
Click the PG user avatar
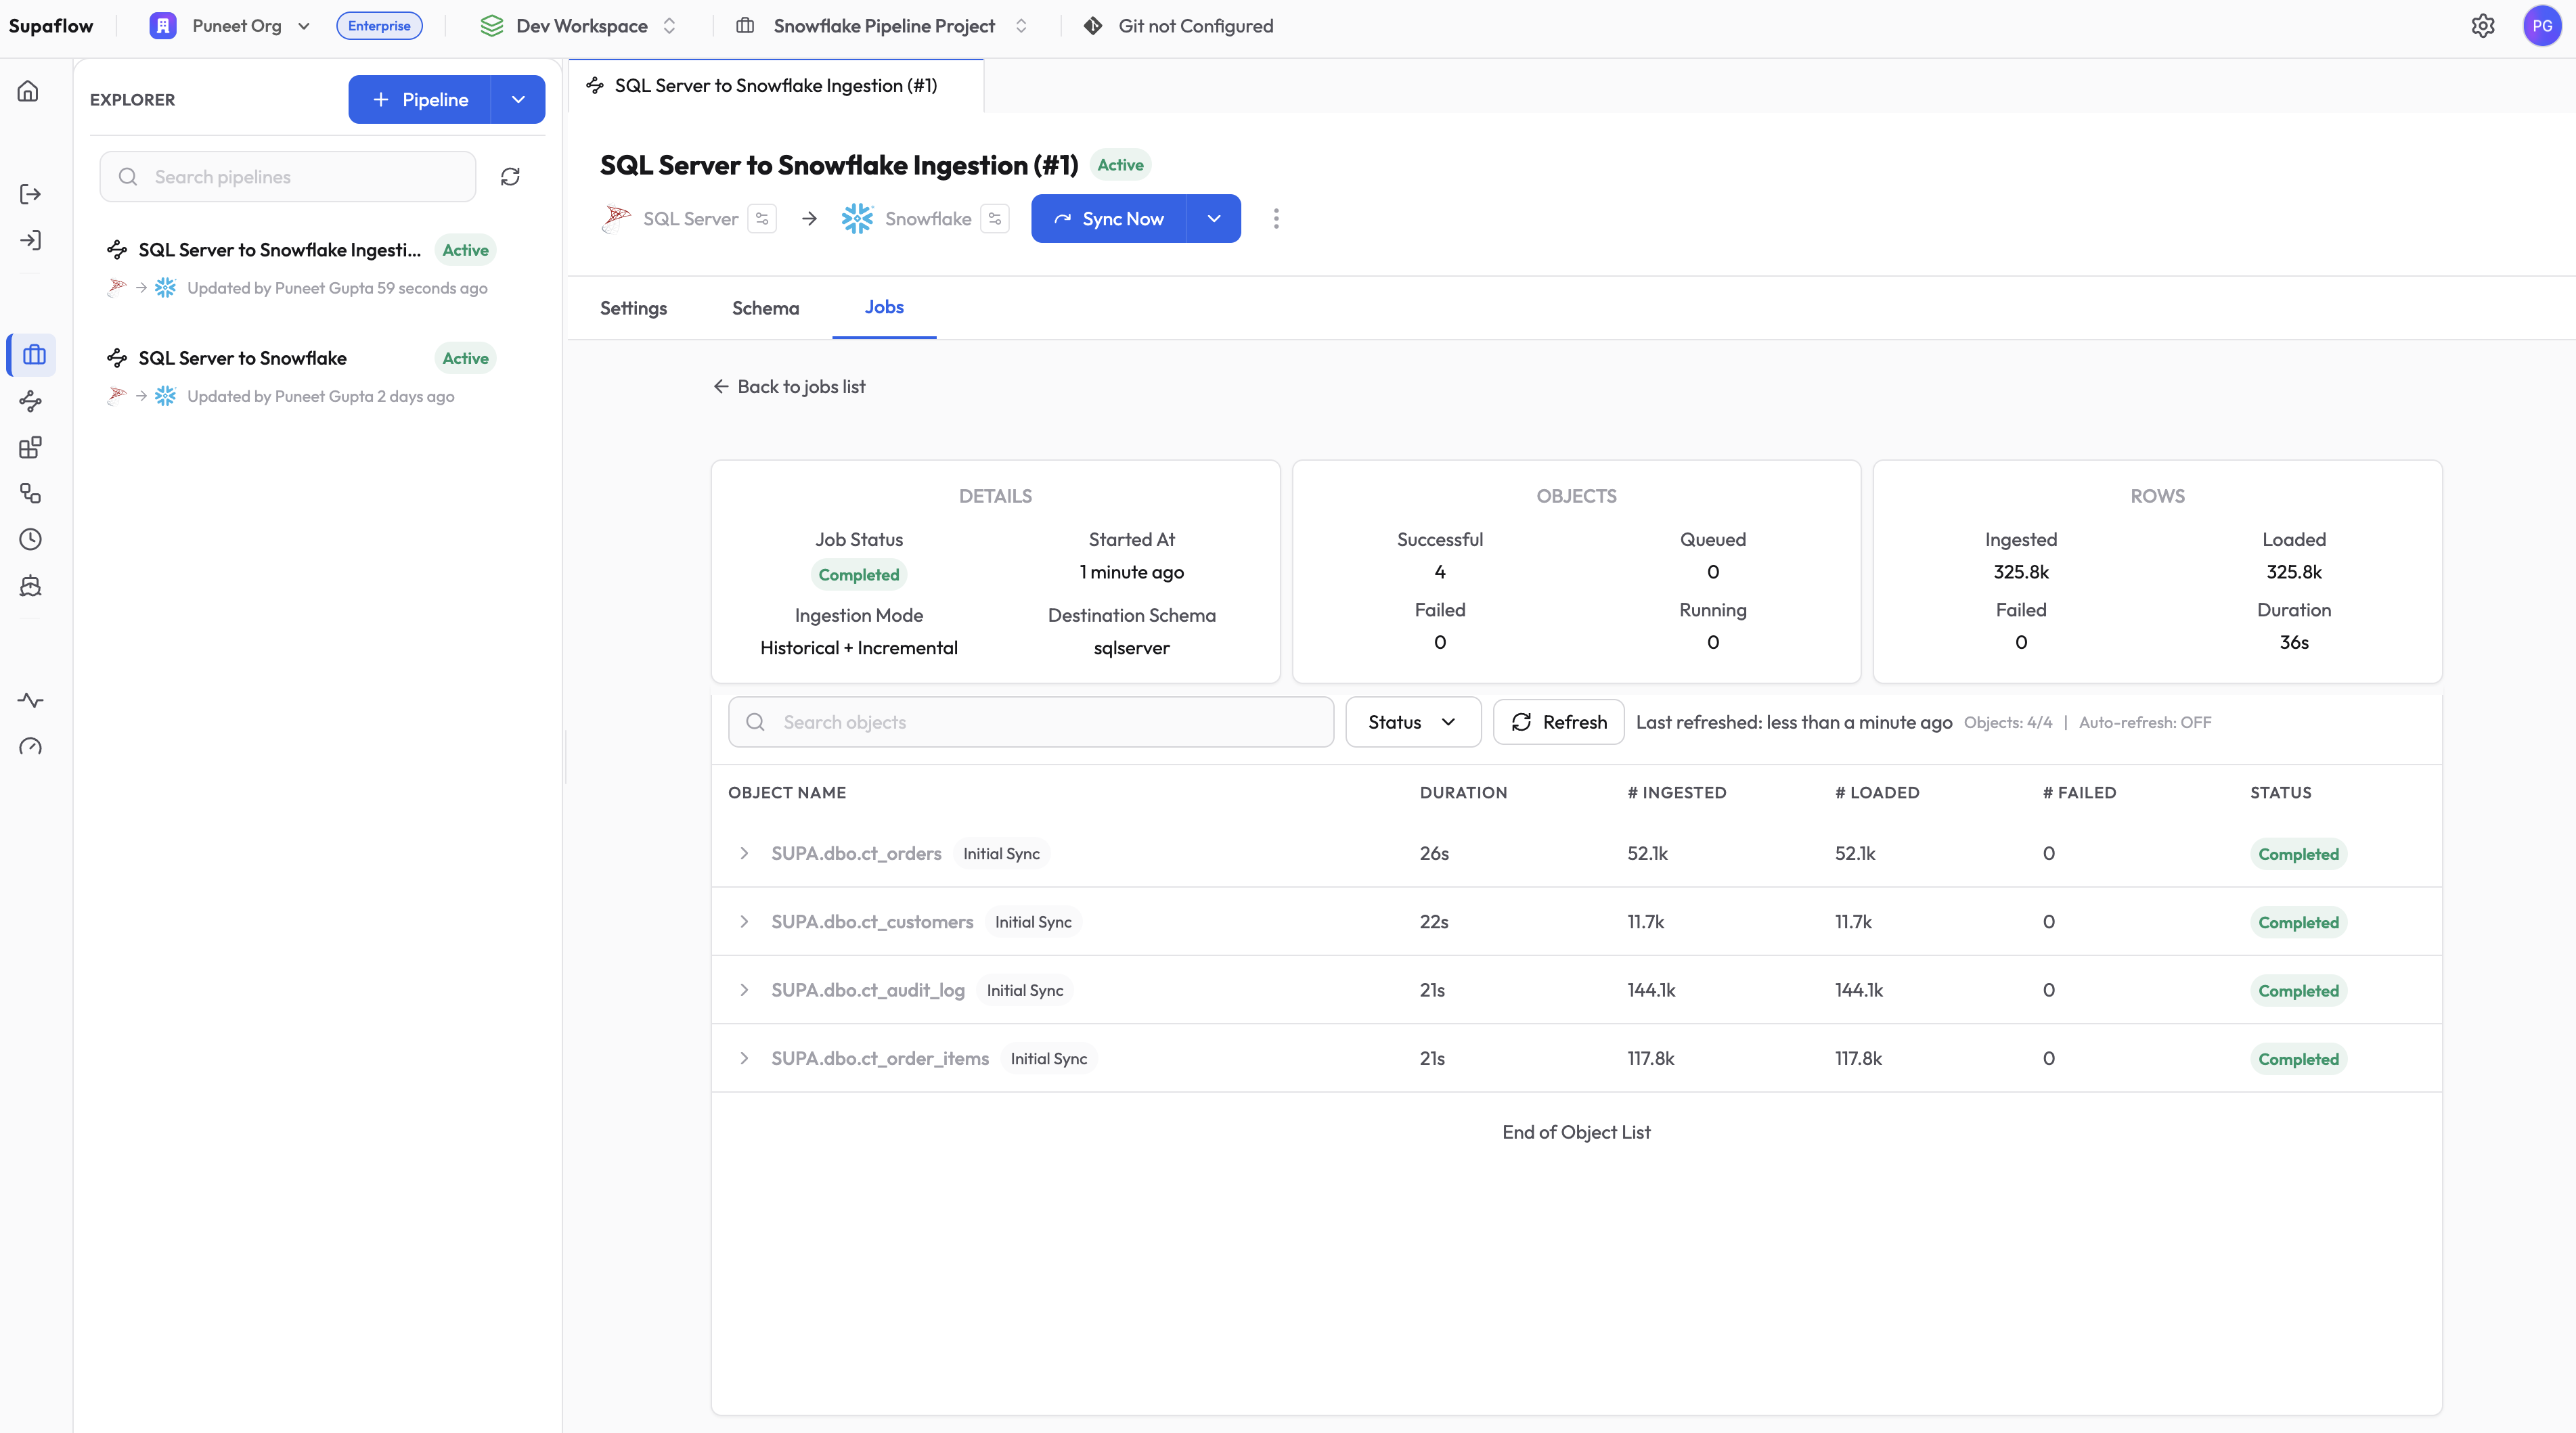pyautogui.click(x=2541, y=26)
